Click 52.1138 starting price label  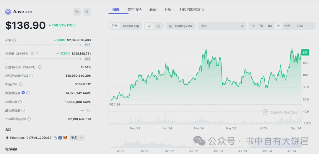pos(114,105)
